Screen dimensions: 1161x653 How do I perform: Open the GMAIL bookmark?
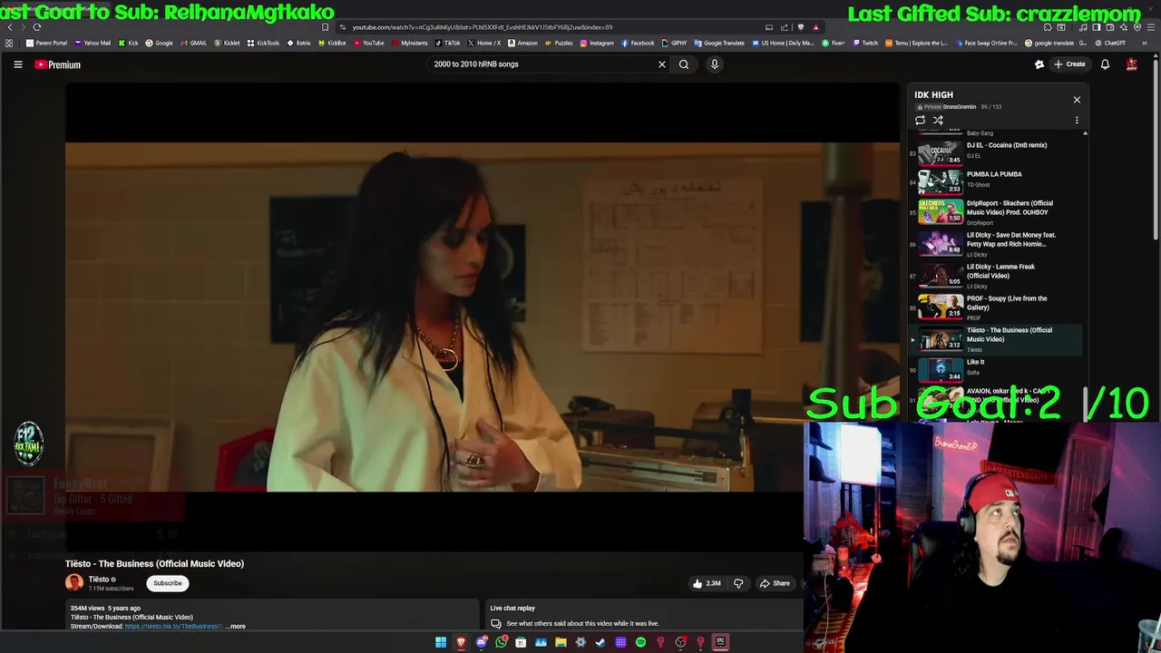coord(193,43)
